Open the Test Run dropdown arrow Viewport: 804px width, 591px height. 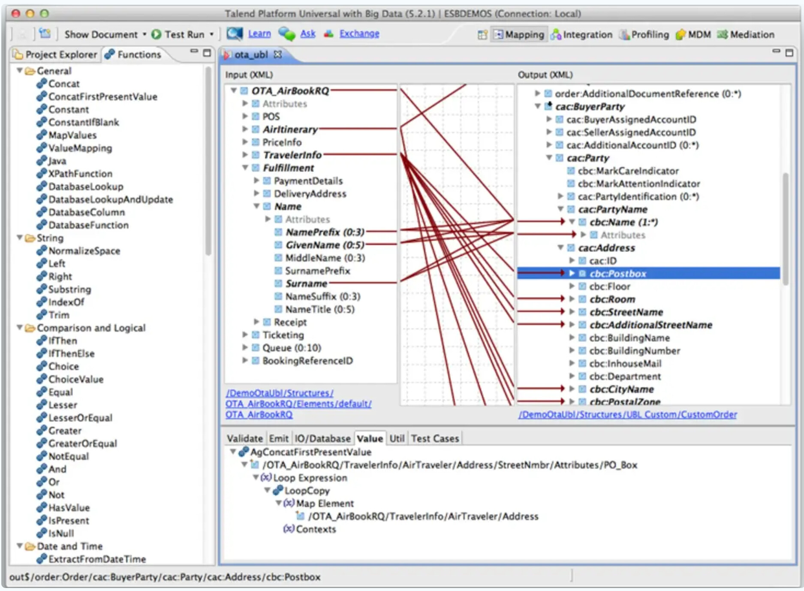[x=211, y=35]
